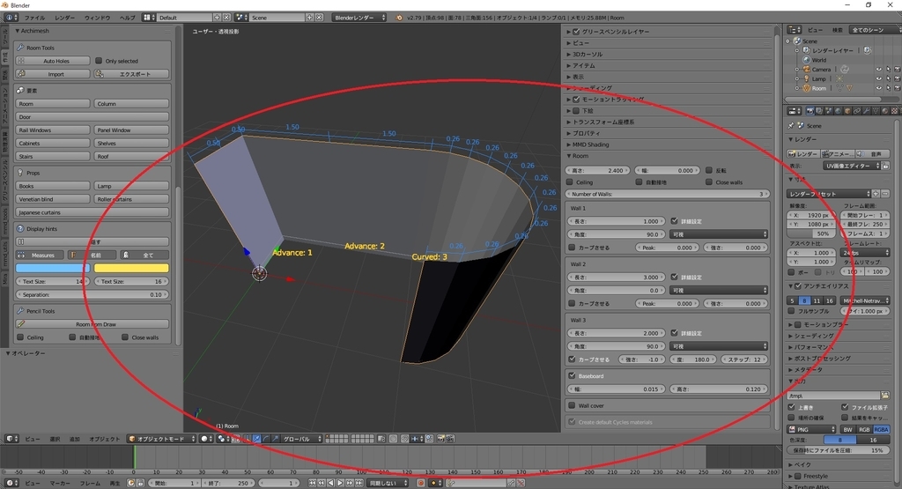Screen dimensions: 902x489
Task: Click the エクスポート button
Action: 132,74
